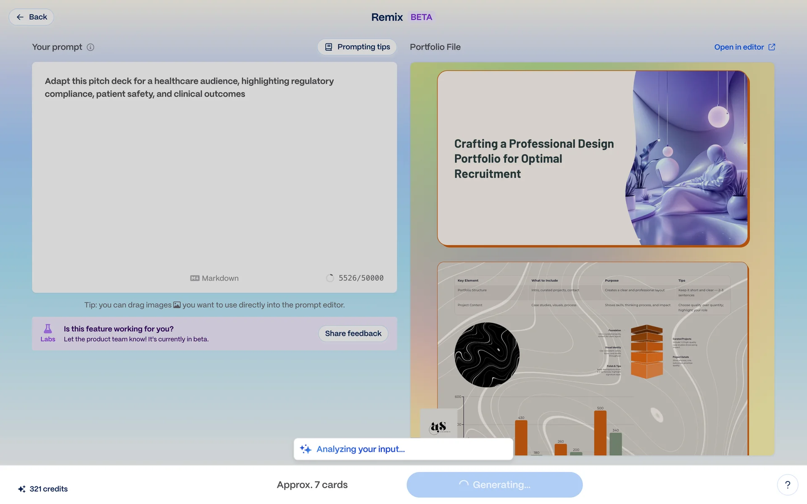Screen dimensions: 807x504
Task: Click the Generating button
Action: (494, 485)
